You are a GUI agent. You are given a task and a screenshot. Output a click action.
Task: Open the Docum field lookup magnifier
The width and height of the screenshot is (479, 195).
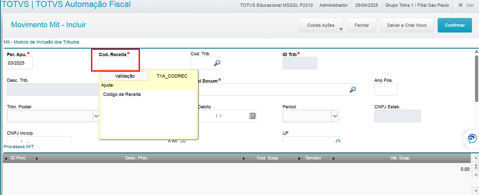[353, 89]
